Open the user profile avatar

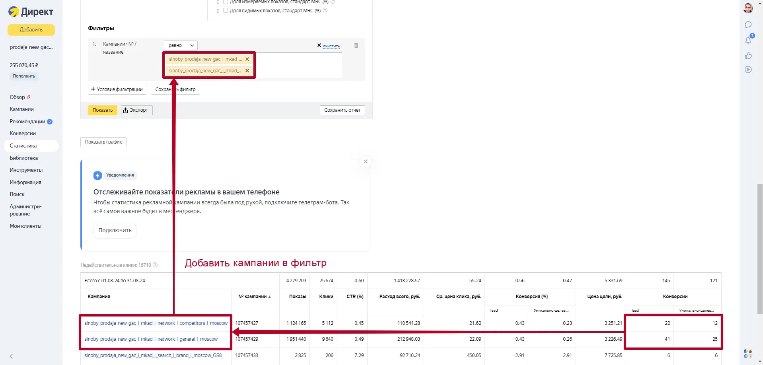click(x=748, y=8)
